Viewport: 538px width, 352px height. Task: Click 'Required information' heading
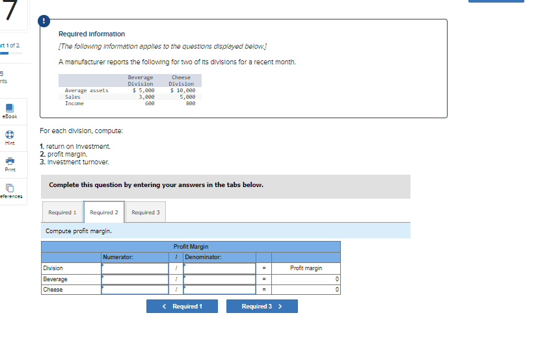(92, 34)
